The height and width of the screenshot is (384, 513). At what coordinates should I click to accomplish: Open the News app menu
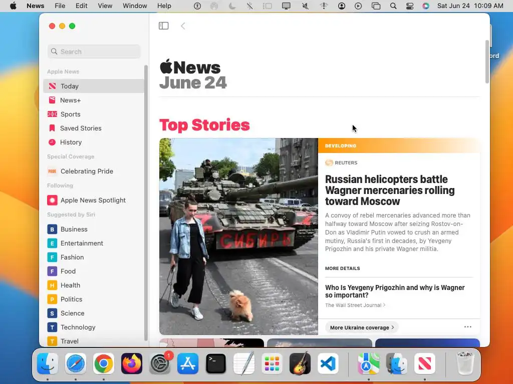(x=36, y=6)
